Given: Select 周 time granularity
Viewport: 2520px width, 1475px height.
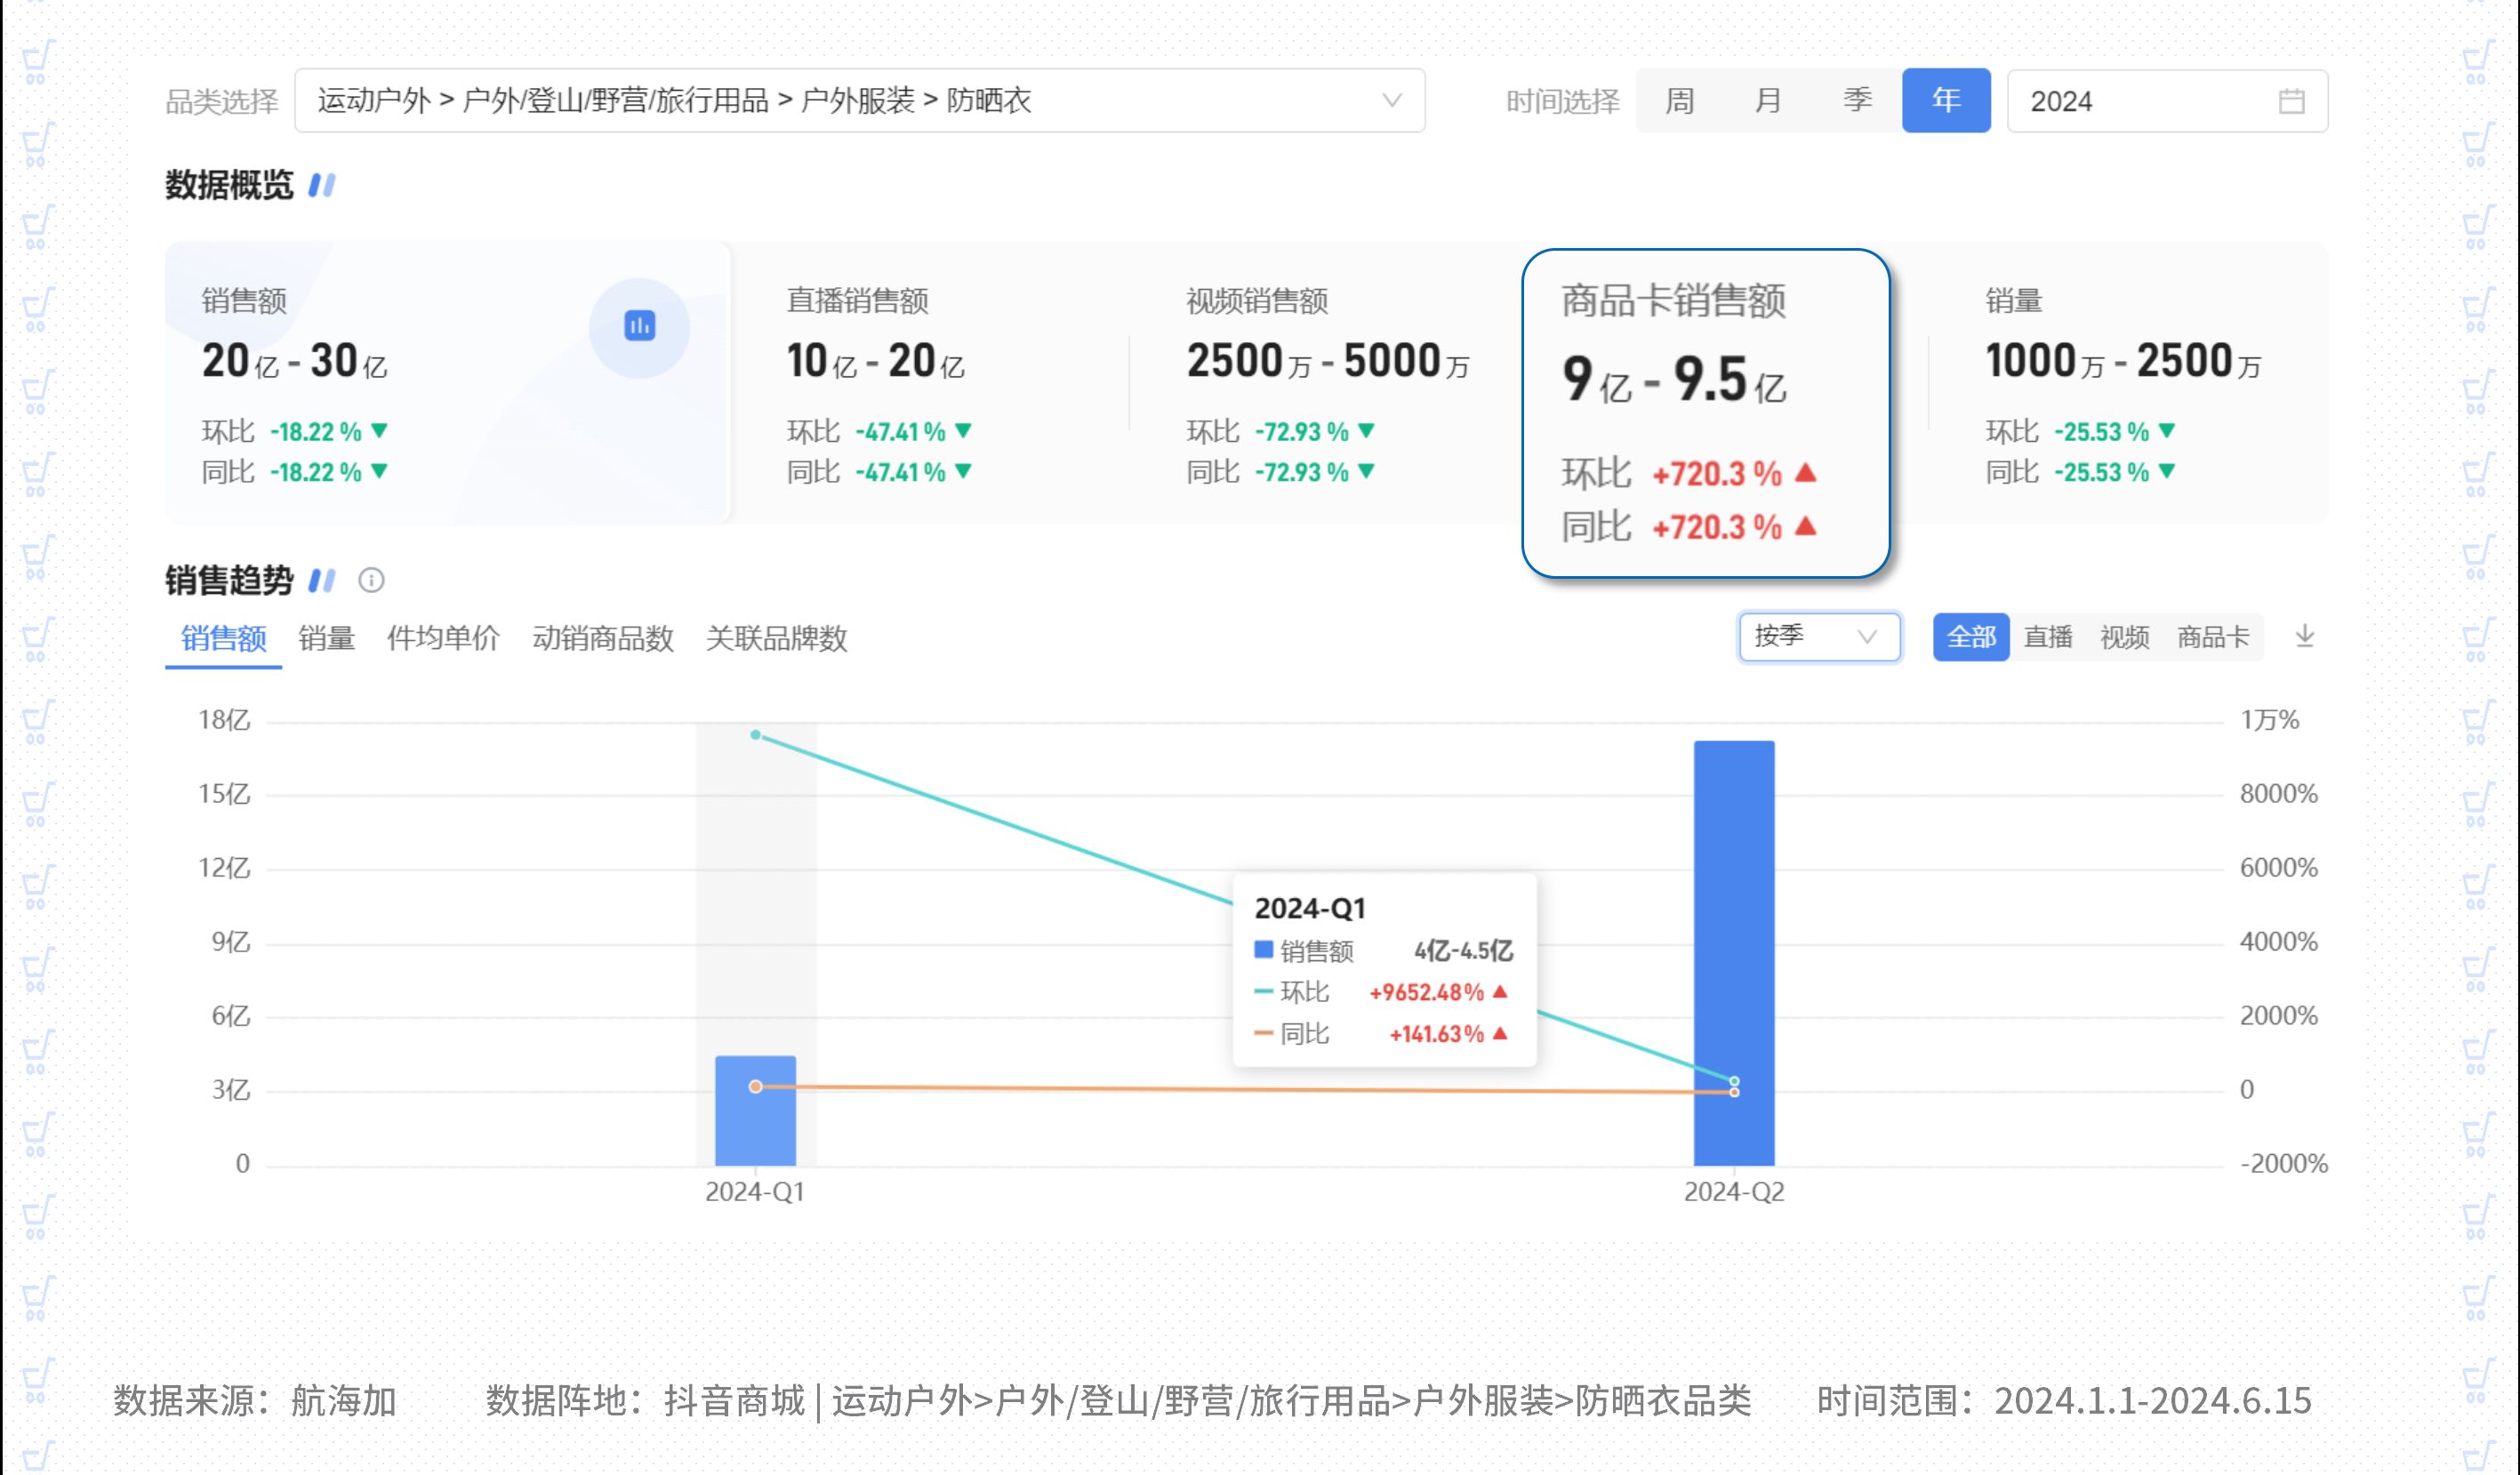Looking at the screenshot, I should pyautogui.click(x=1679, y=101).
